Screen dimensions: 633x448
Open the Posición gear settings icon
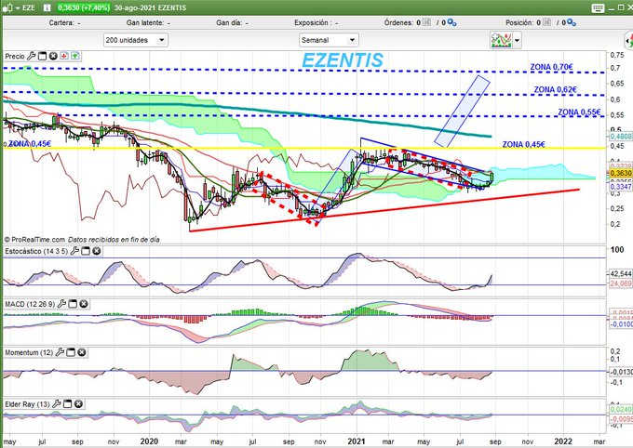(572, 23)
